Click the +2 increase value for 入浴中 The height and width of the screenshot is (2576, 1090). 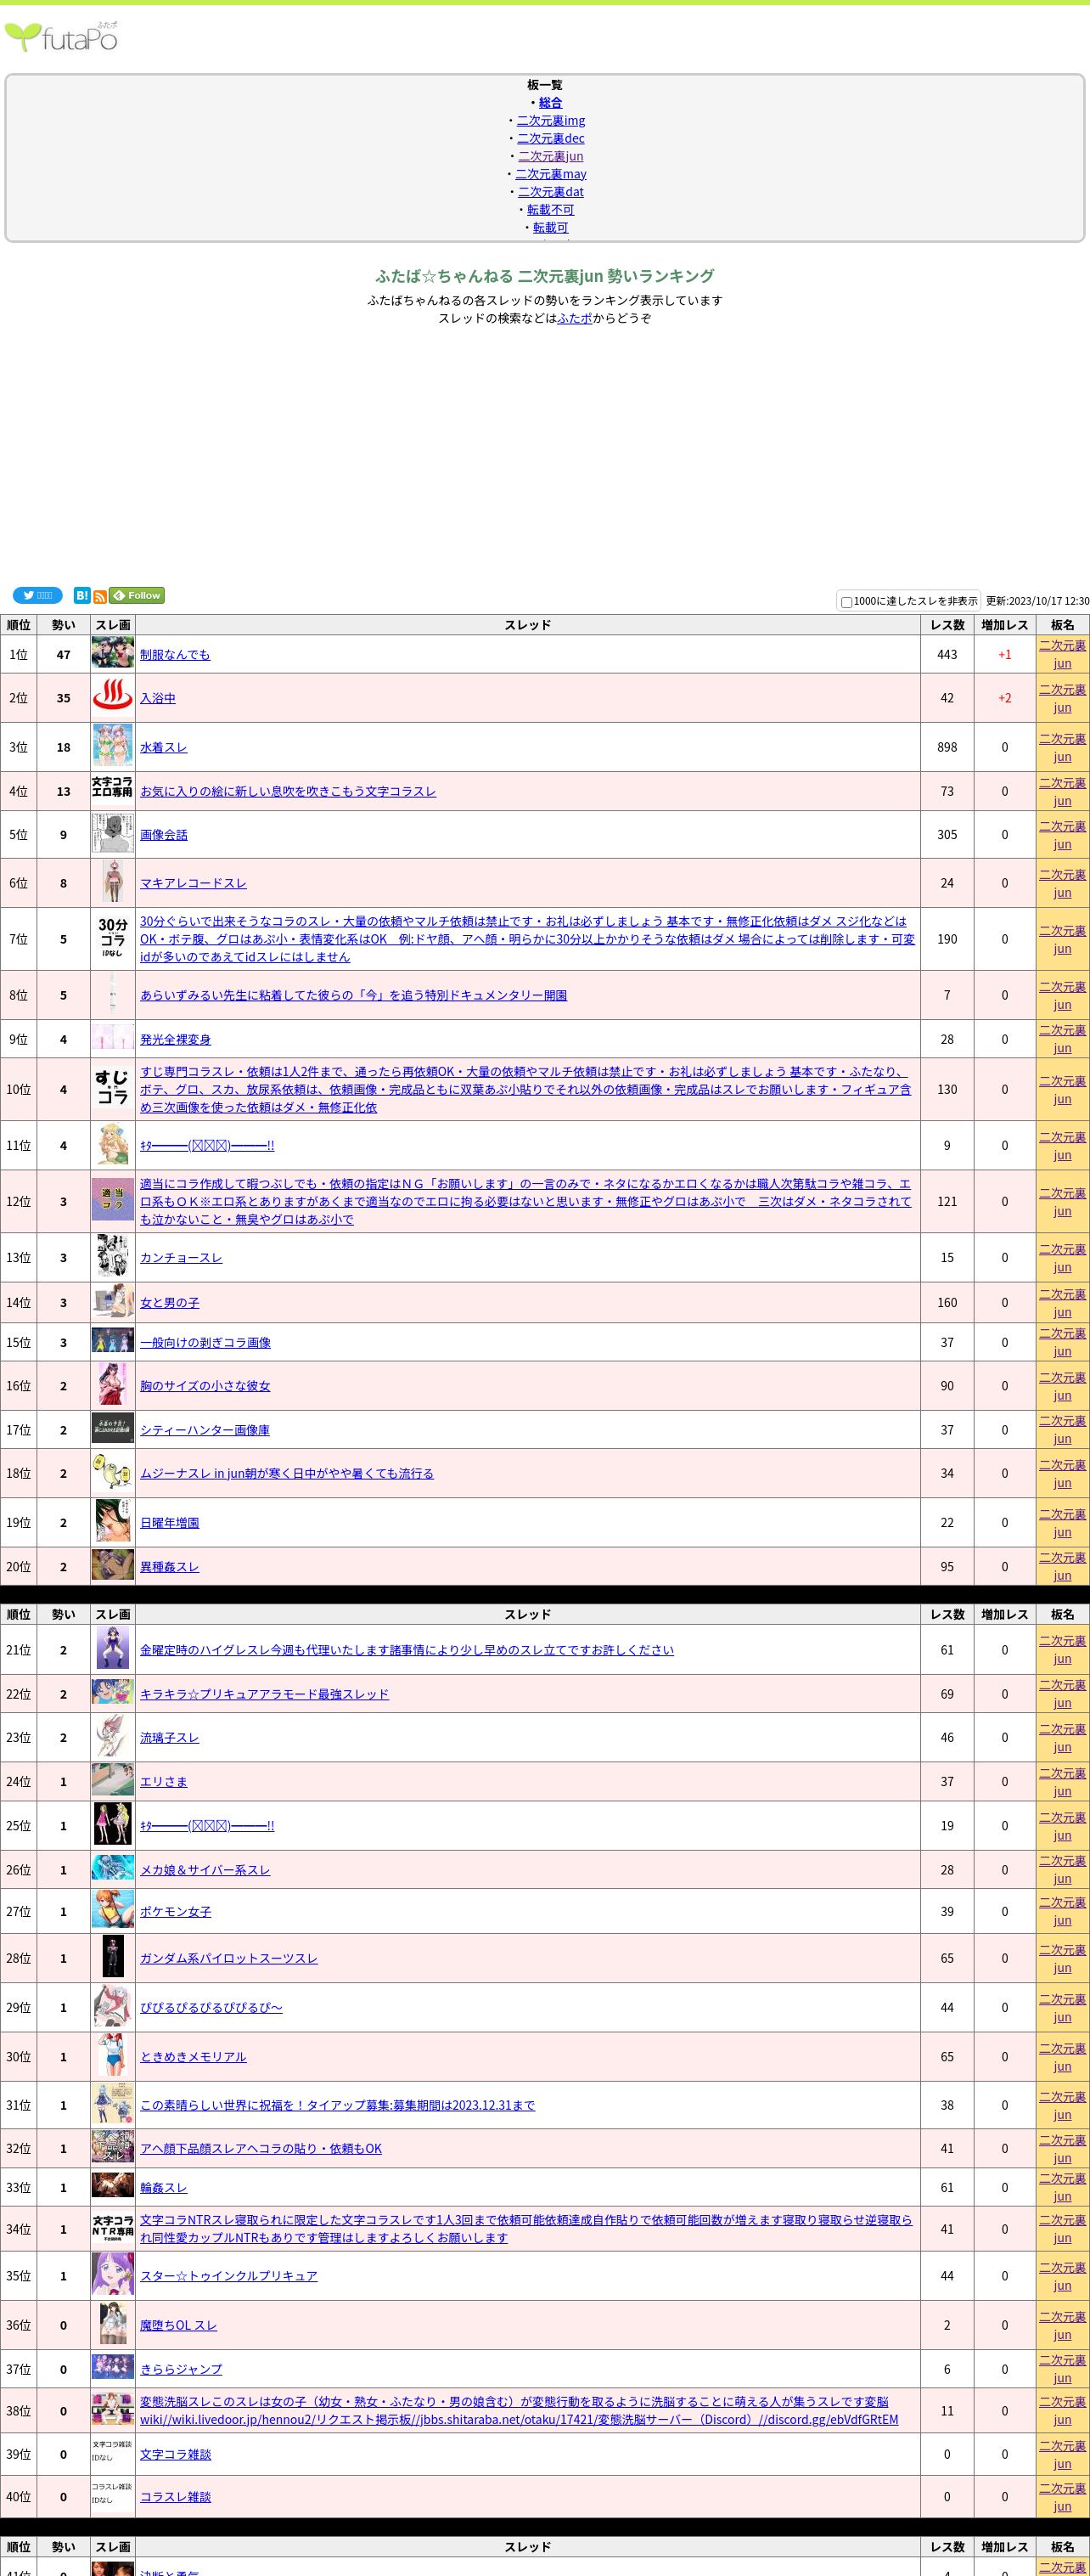tap(1004, 698)
